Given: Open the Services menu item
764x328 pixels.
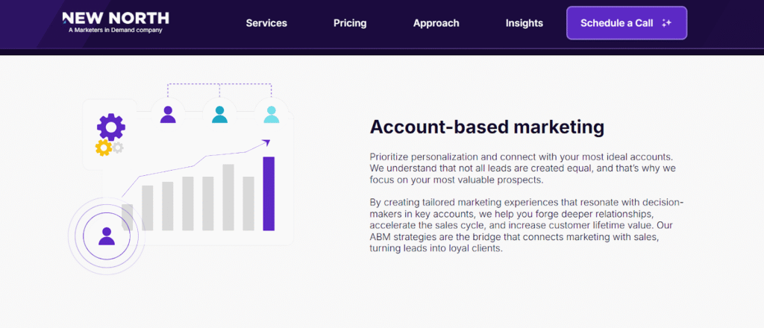Looking at the screenshot, I should 266,23.
